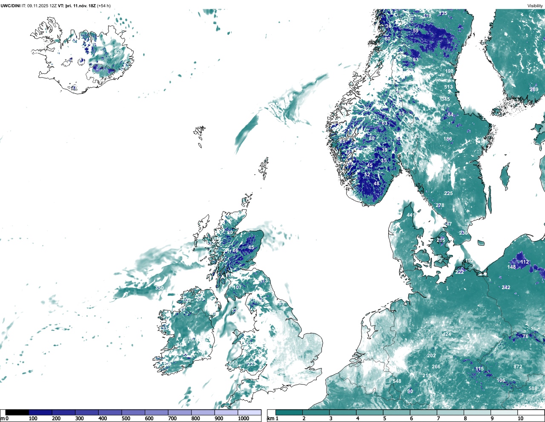The image size is (545, 422).
Task: Click the 52 value in southern Norway
Action: click(x=367, y=175)
